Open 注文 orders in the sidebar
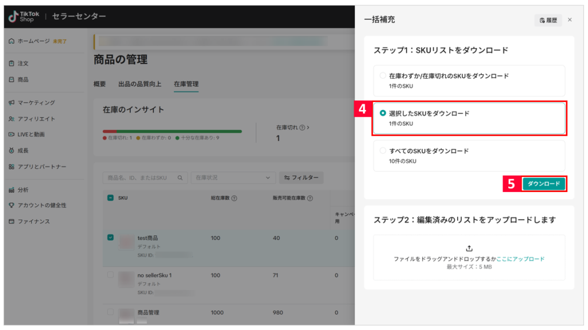588x330 pixels. pos(23,63)
